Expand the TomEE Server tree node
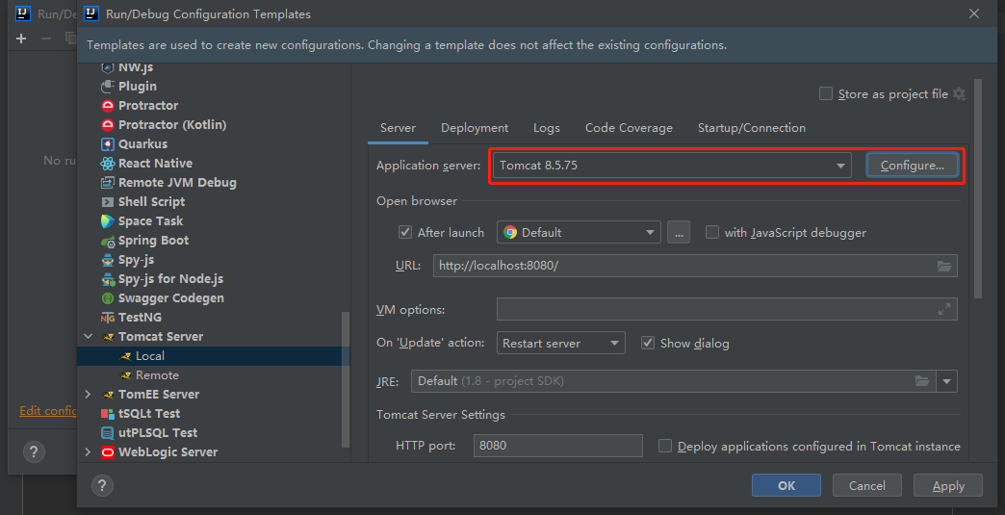The height and width of the screenshot is (515, 1005). [89, 395]
